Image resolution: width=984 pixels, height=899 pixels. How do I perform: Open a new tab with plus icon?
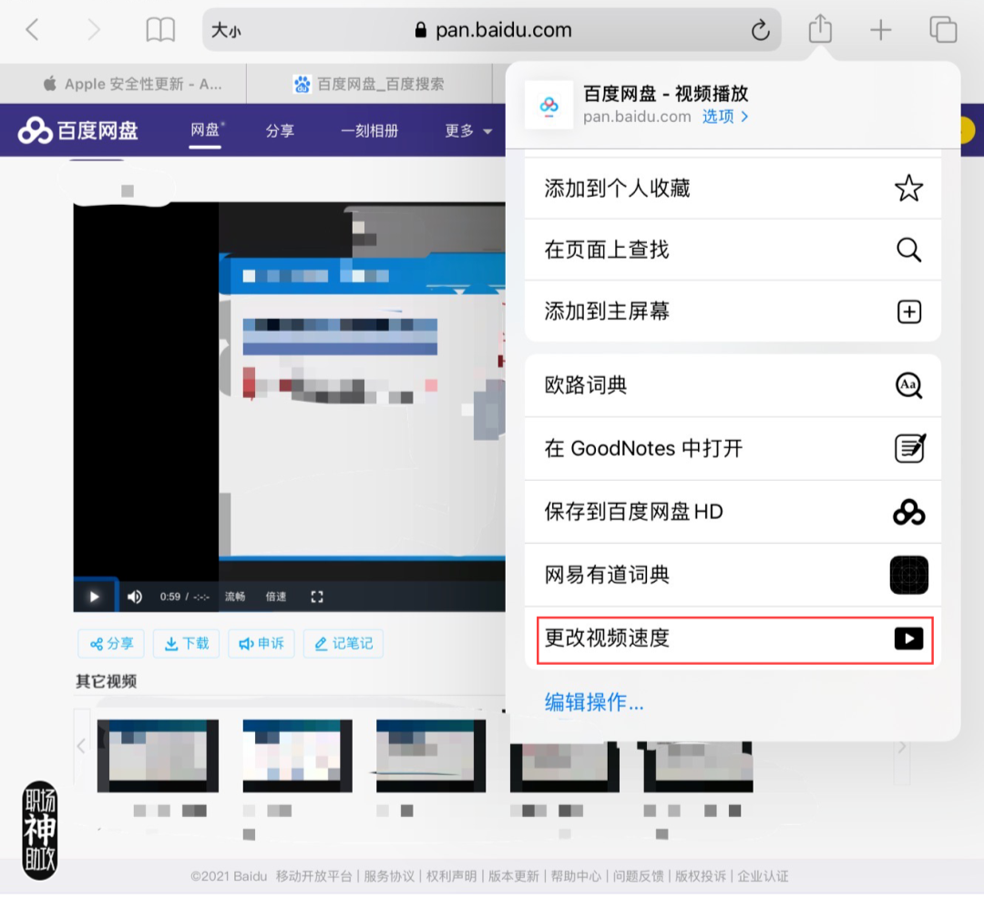click(880, 29)
